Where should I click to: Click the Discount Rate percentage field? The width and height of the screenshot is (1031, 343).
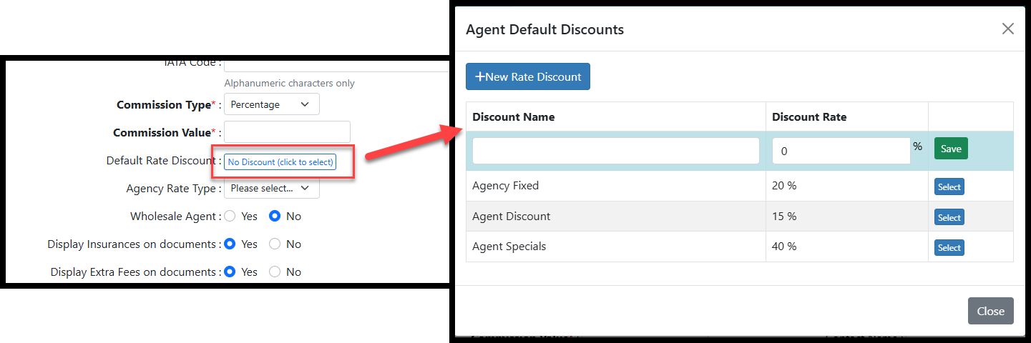(x=841, y=151)
